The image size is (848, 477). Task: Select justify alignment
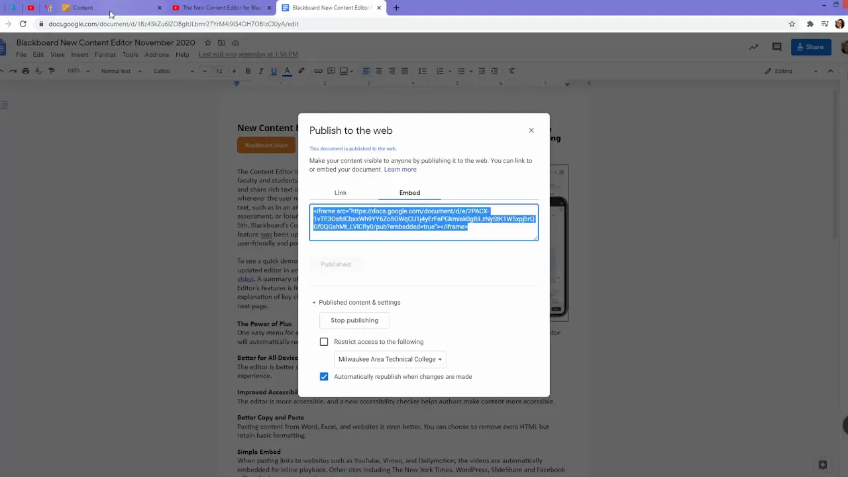tap(405, 71)
